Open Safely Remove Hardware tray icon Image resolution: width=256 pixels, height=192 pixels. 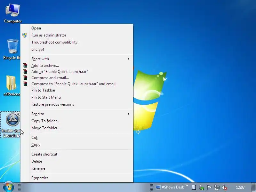coord(202,188)
